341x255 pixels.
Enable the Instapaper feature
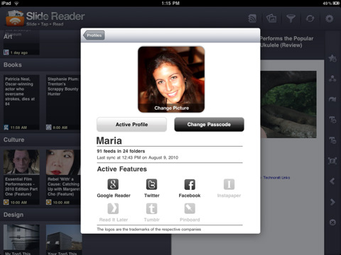tap(229, 188)
